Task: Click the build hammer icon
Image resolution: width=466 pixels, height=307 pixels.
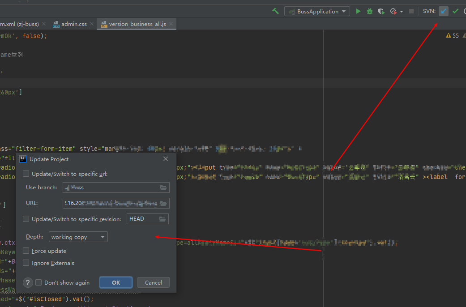Action: [276, 11]
